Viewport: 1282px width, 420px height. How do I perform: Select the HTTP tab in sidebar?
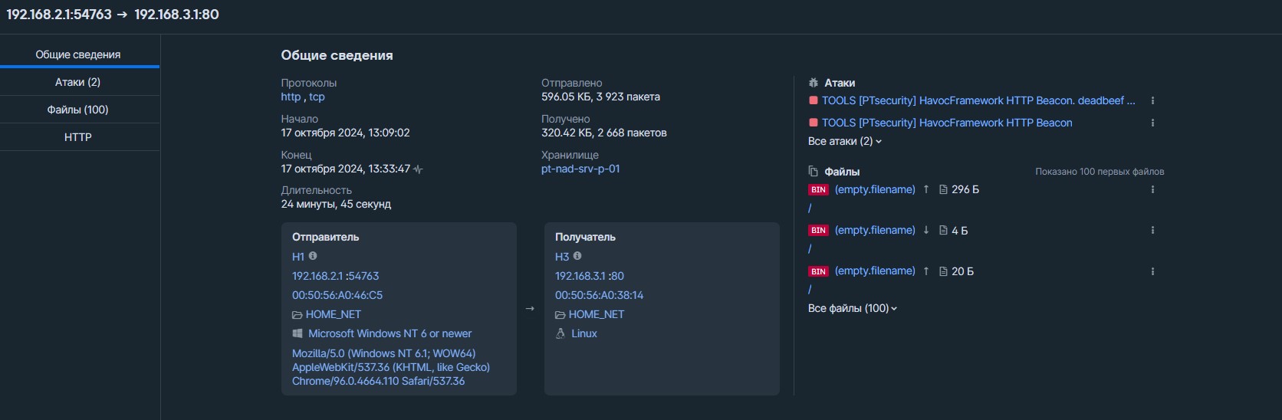(x=78, y=137)
